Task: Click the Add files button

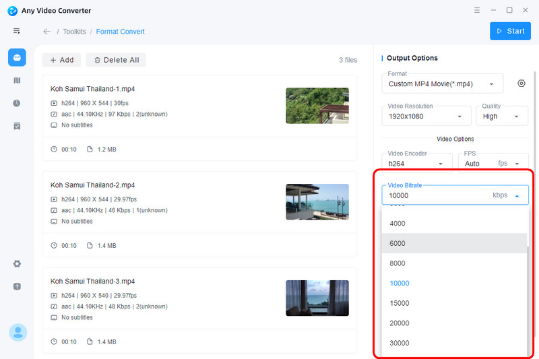Action: coord(61,60)
